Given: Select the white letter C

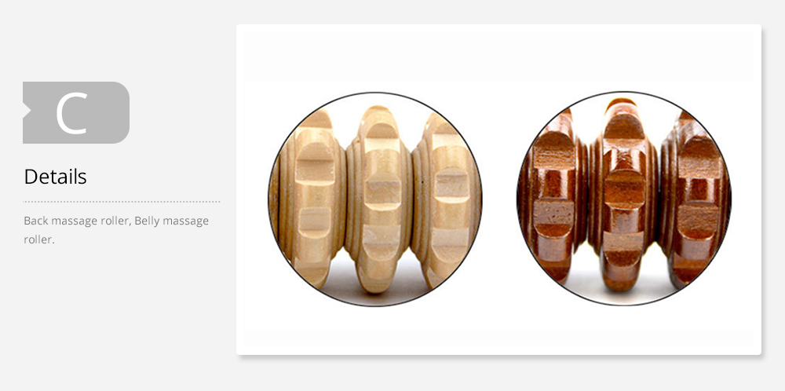Looking at the screenshot, I should [x=72, y=114].
